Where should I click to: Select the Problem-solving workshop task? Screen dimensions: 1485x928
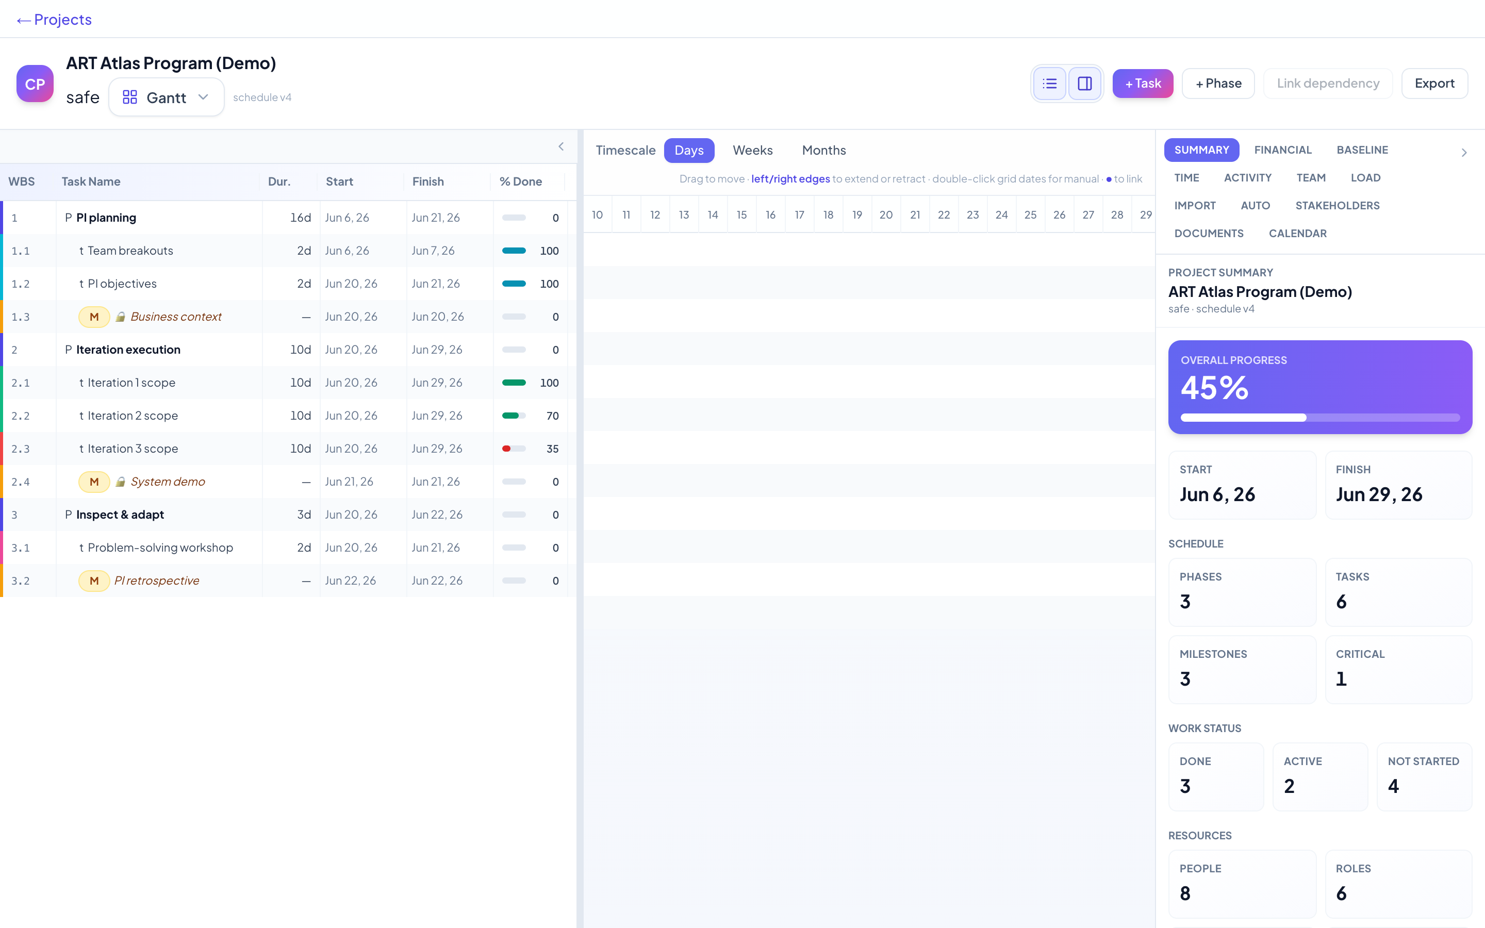click(160, 548)
